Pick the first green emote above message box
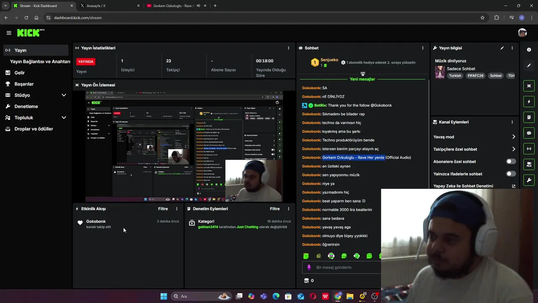This screenshot has height=303, width=538. click(x=306, y=256)
